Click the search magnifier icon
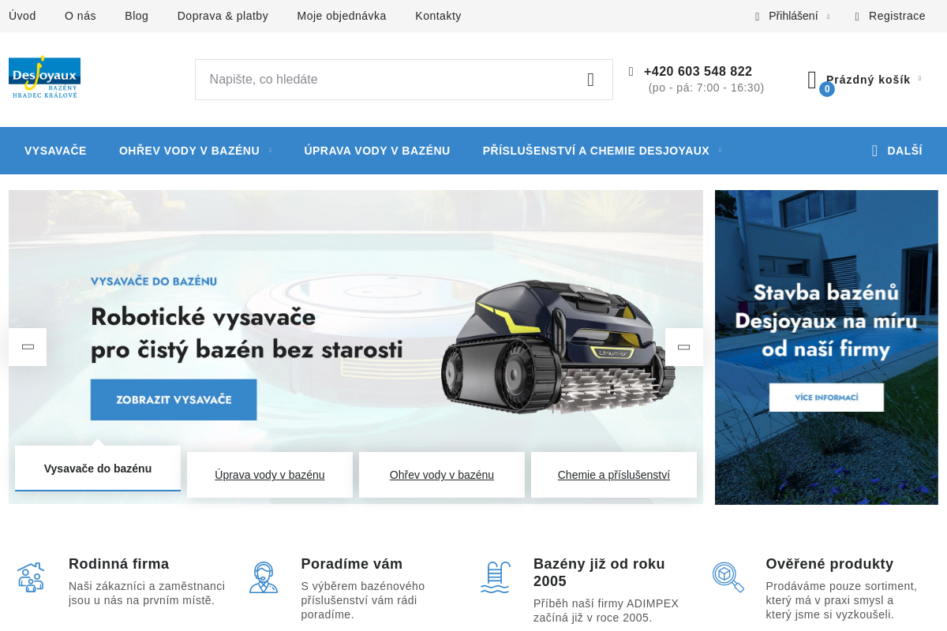This screenshot has height=631, width=947. click(x=590, y=80)
